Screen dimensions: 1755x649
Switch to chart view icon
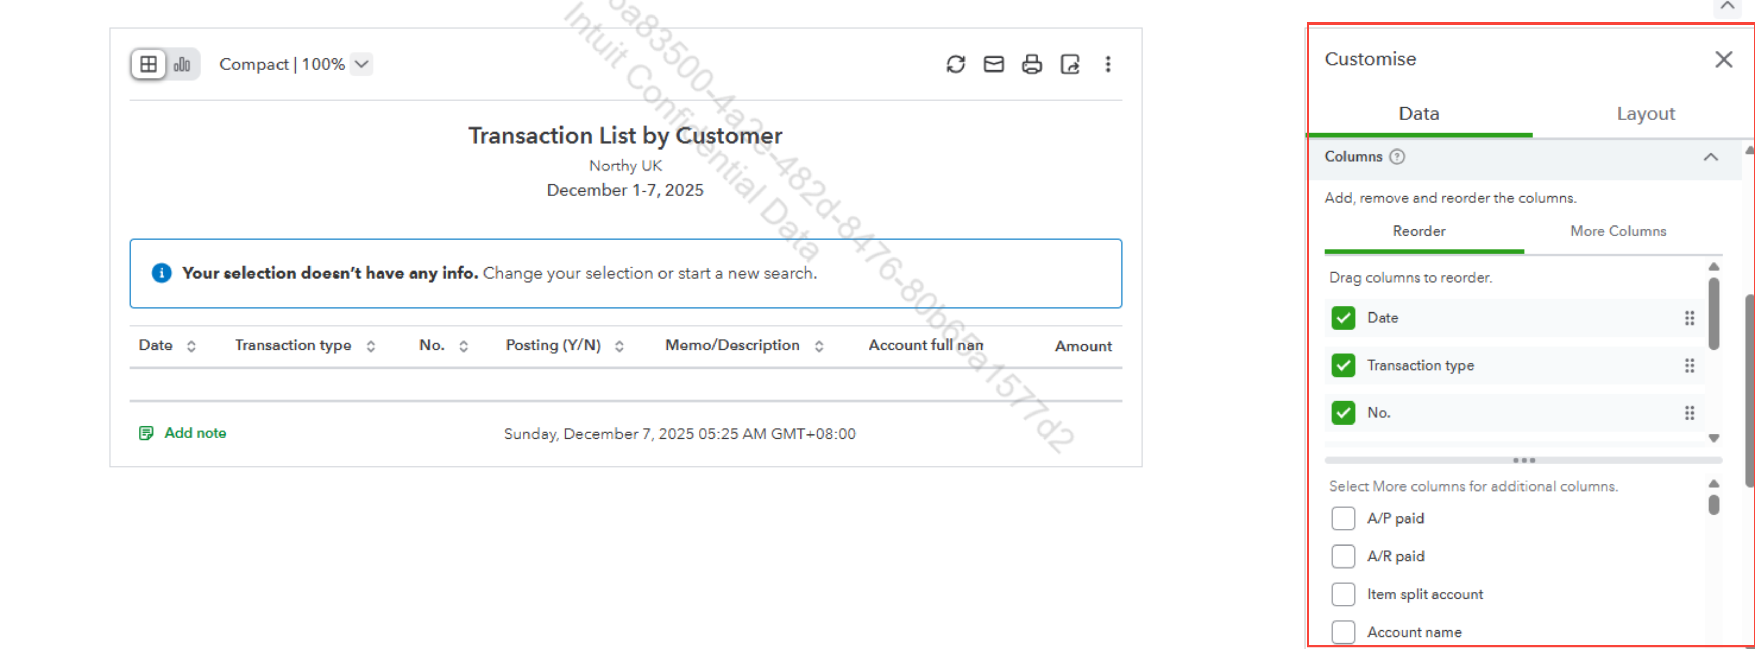[182, 64]
